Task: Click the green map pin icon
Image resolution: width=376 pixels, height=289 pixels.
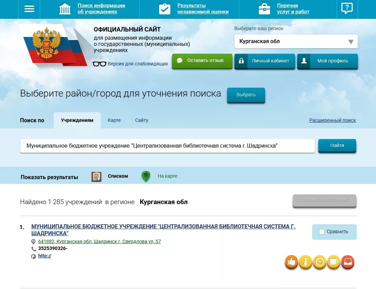Action: [x=146, y=176]
